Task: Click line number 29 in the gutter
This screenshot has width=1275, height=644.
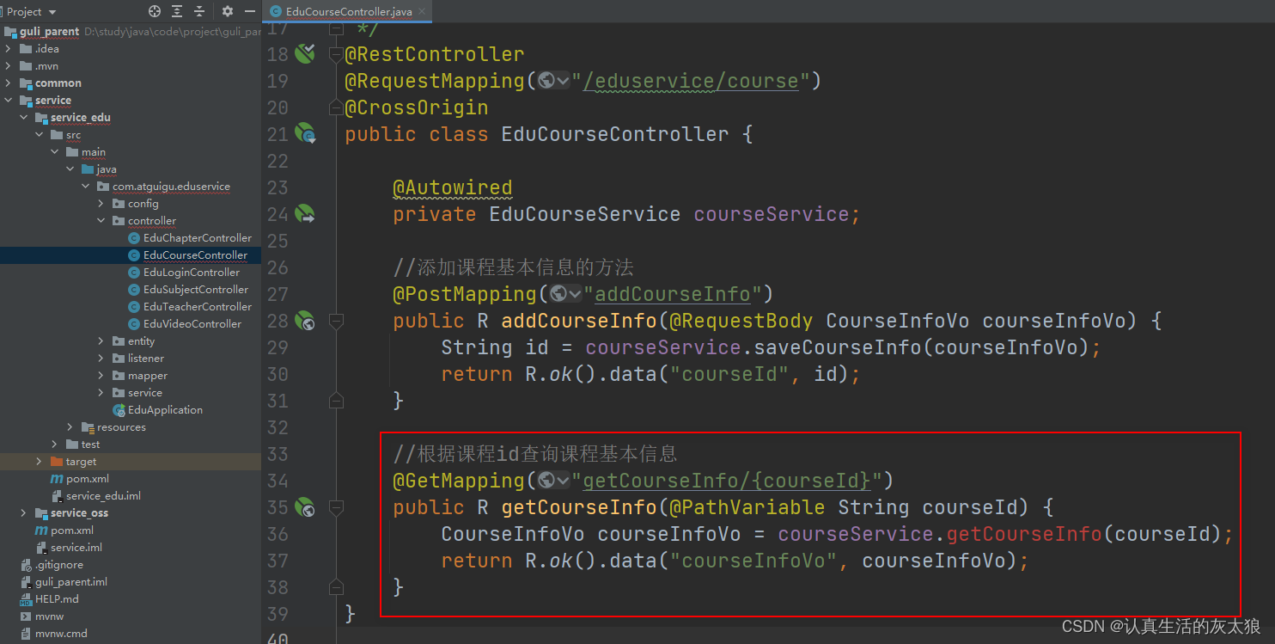Action: (x=277, y=347)
